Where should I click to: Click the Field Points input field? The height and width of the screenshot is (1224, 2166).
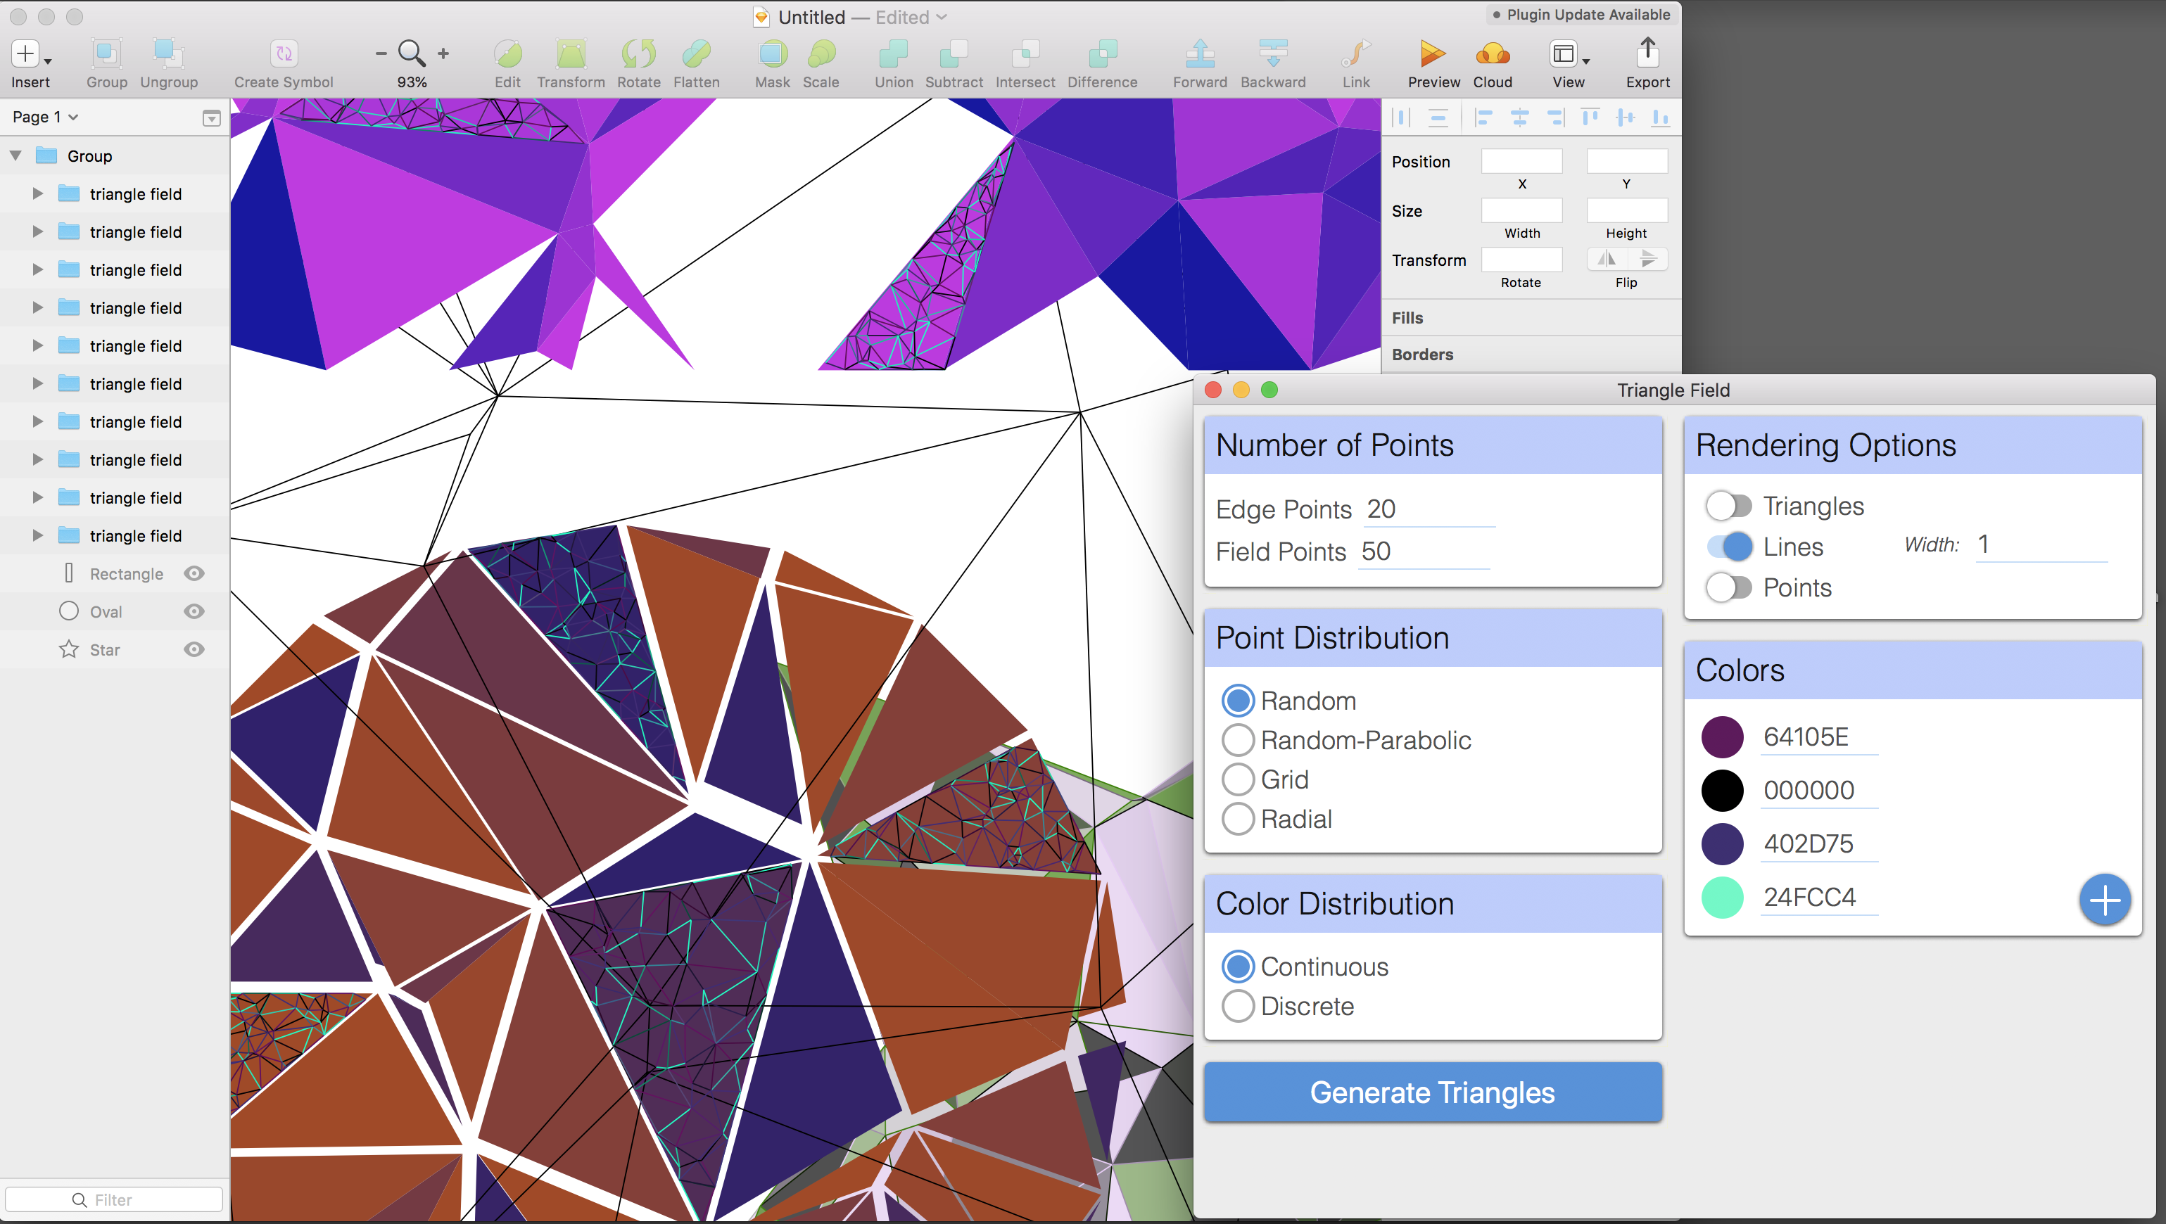(x=1423, y=552)
